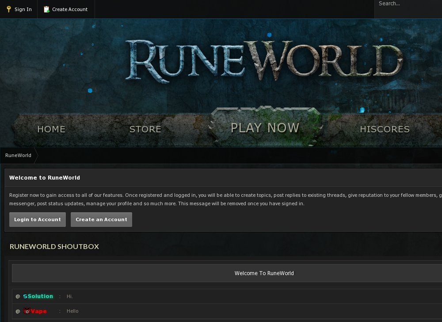Click the Create an Account button

click(101, 219)
